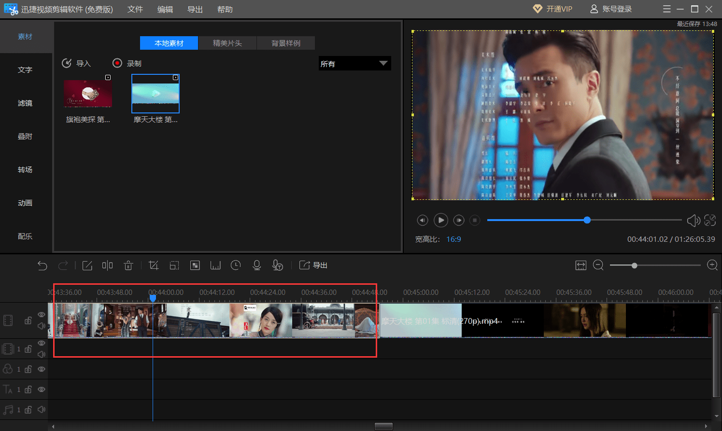Open the mosaic tool
Viewport: 722px width, 431px height.
point(195,265)
